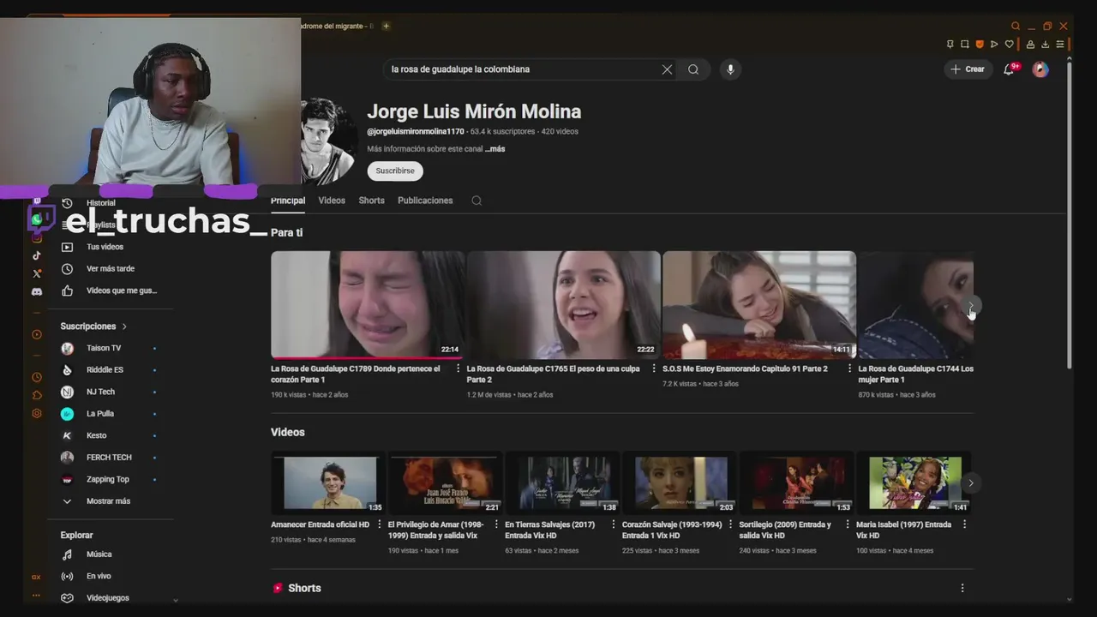Open extensions cube icon in Opera sidebar

37,395
